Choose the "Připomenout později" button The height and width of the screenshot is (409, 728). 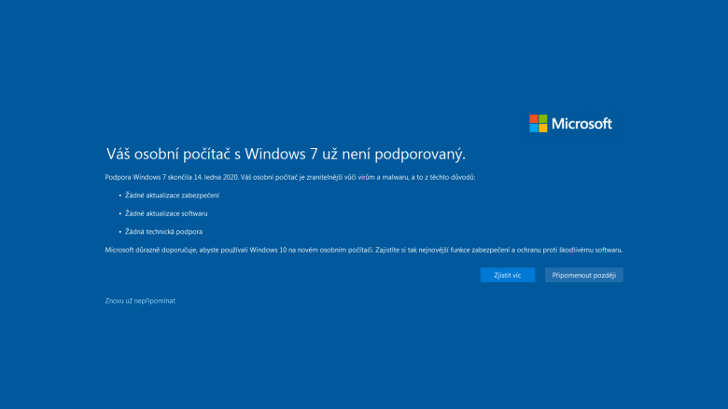(583, 275)
